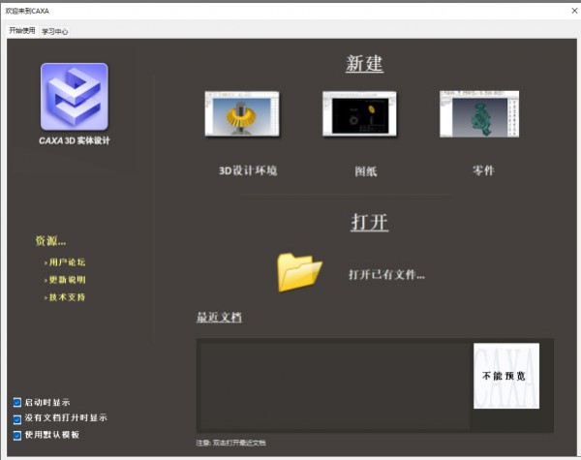Image resolution: width=581 pixels, height=460 pixels.
Task: Click the 不能预览 preview box
Action: tap(506, 376)
